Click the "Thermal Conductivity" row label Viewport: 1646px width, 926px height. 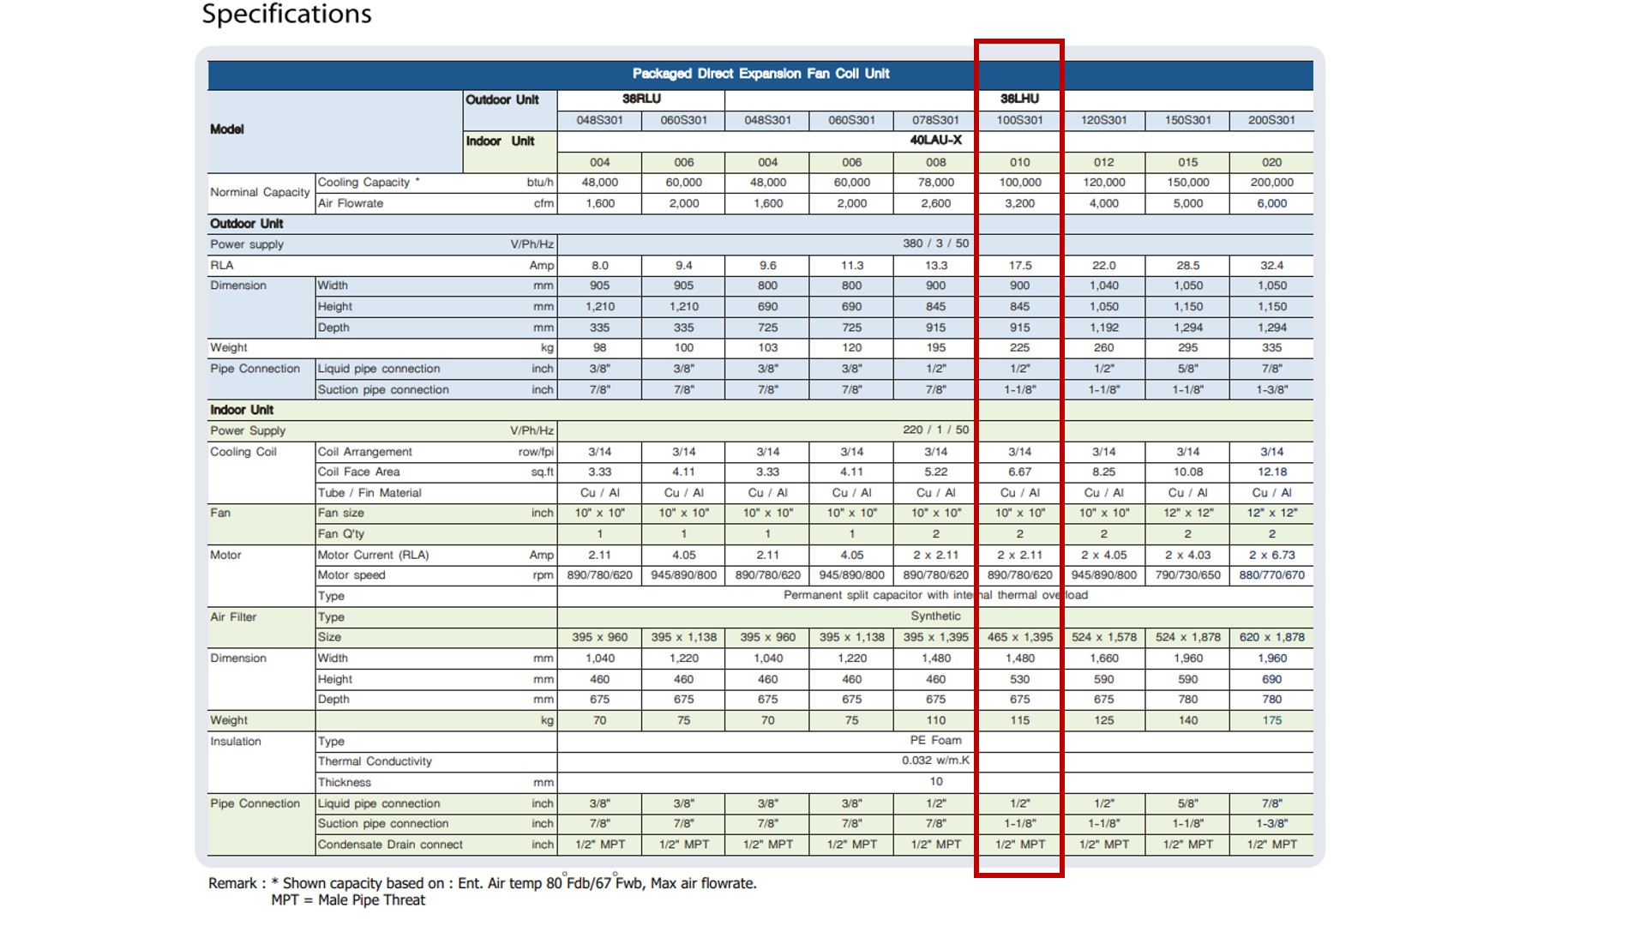click(375, 761)
